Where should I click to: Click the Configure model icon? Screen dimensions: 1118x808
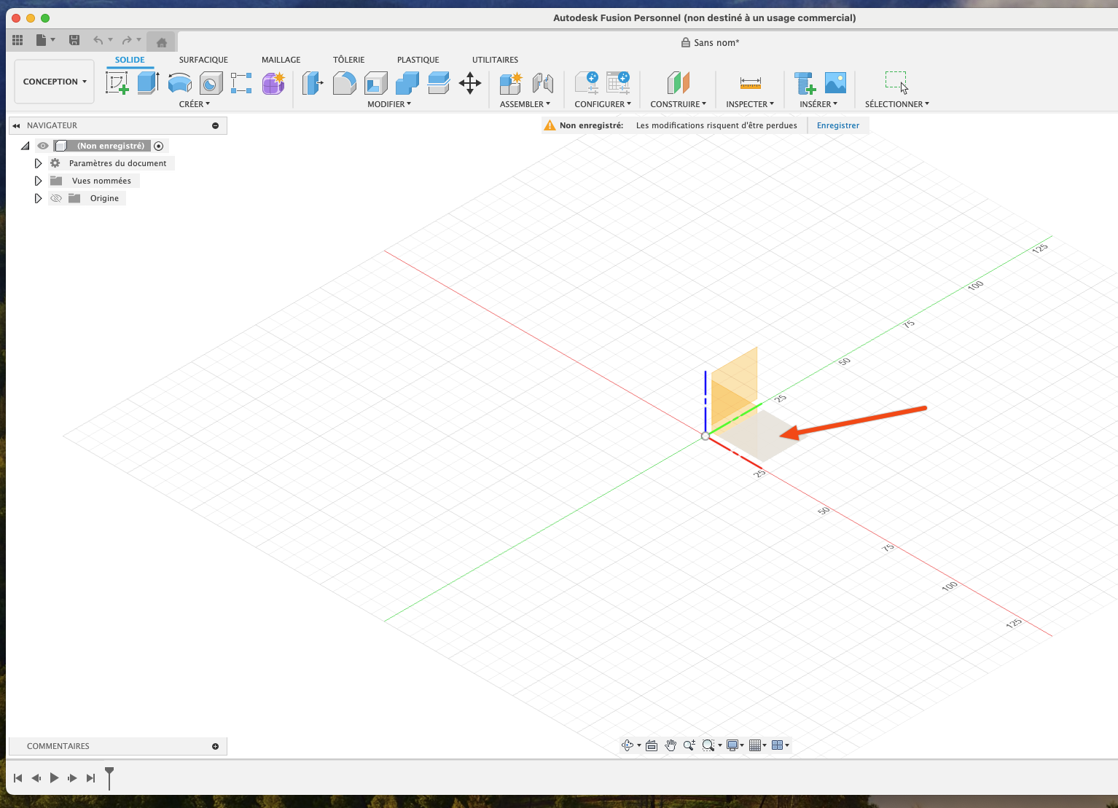(x=587, y=83)
